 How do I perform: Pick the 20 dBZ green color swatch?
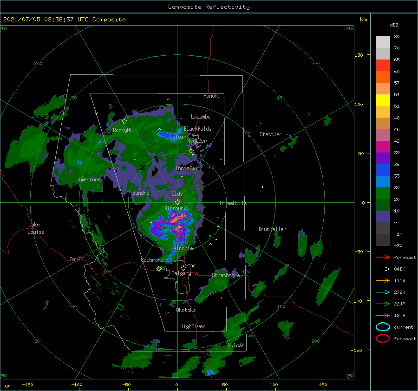pos(383,193)
